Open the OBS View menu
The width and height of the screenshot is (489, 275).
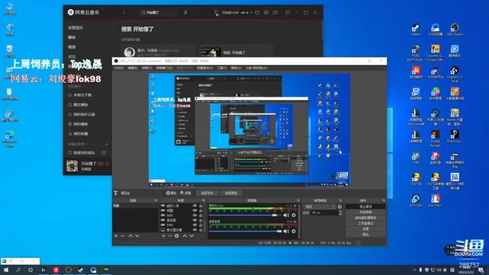click(147, 68)
